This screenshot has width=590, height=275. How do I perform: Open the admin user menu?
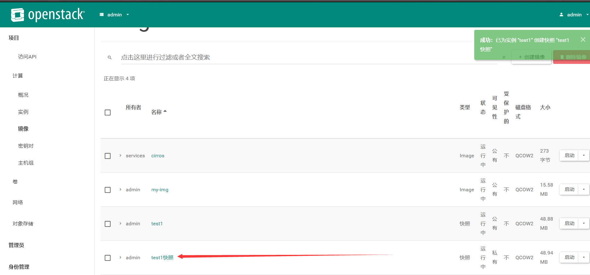[x=574, y=15]
